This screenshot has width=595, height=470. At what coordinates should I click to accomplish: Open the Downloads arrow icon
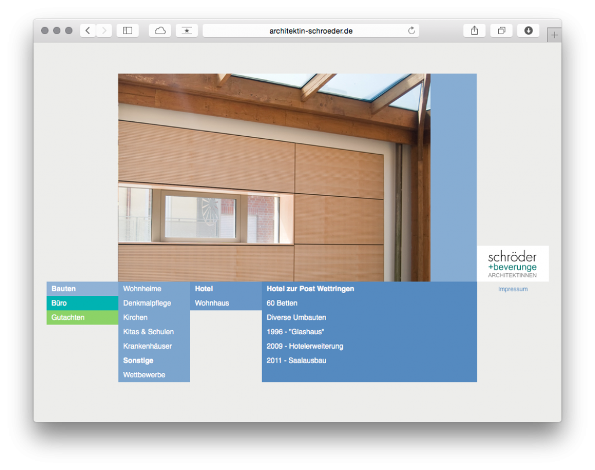[528, 30]
